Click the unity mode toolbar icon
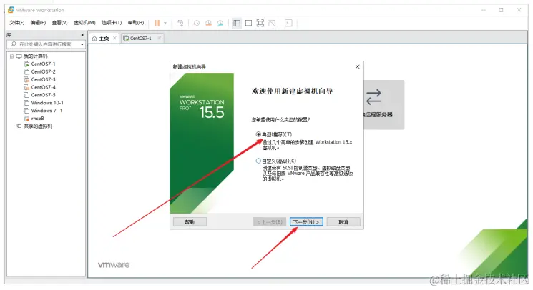Viewport: 533px width, 290px height. pos(272,23)
